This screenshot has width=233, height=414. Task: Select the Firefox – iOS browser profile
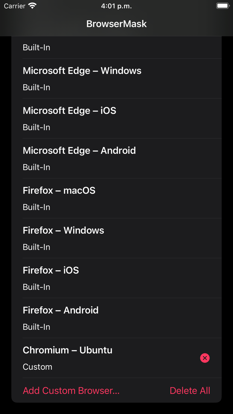coord(51,270)
